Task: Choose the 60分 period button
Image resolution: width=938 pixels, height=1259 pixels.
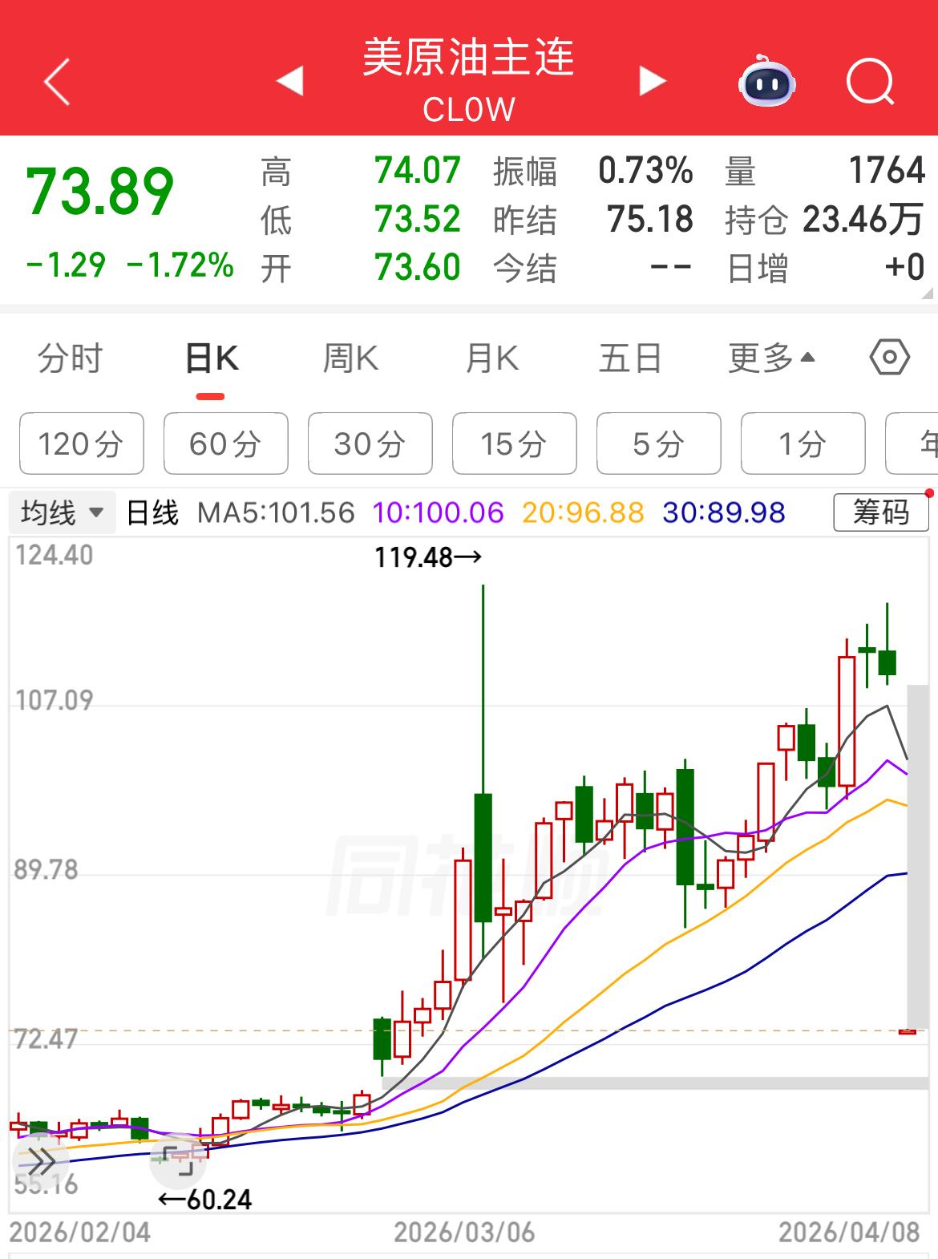Action: tap(225, 443)
